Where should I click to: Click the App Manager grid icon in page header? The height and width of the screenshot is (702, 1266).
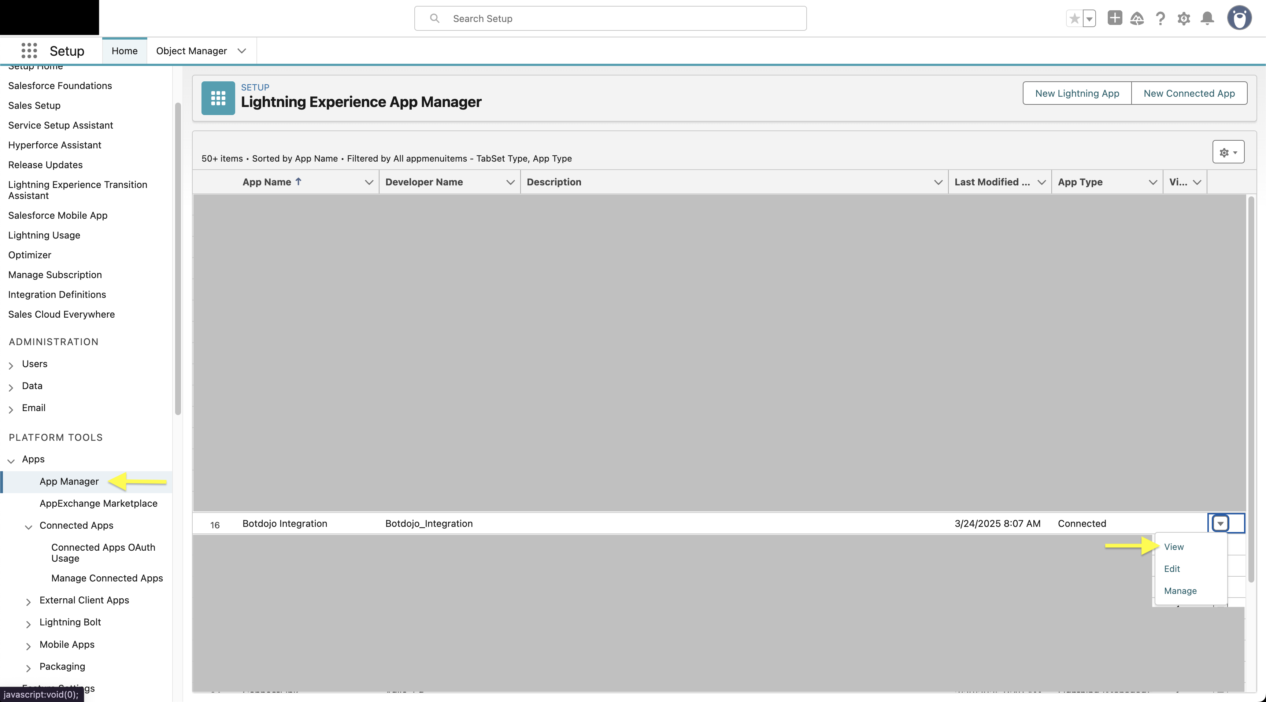(218, 98)
